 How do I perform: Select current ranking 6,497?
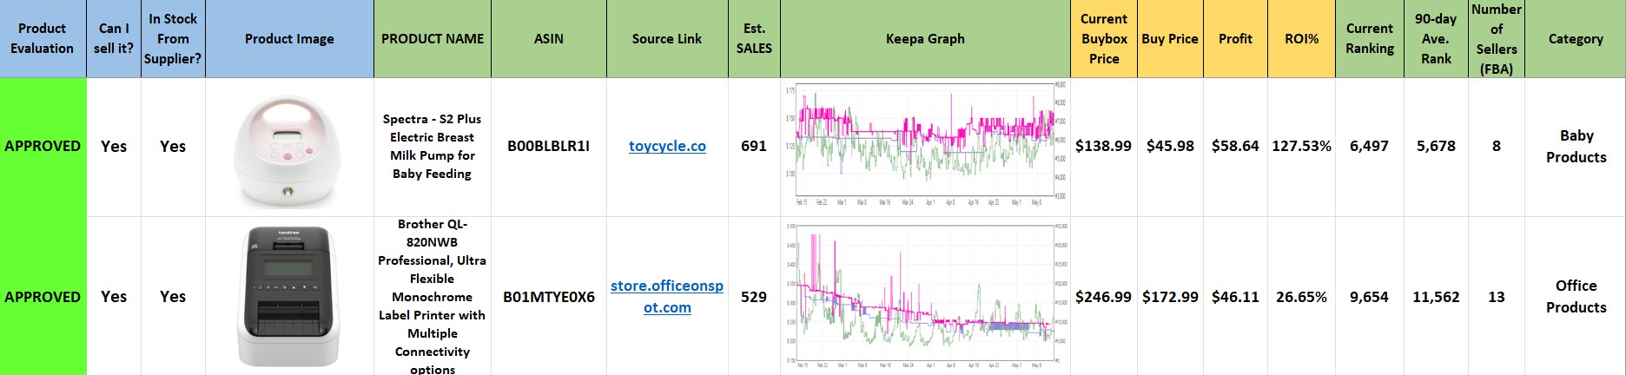pos(1370,147)
